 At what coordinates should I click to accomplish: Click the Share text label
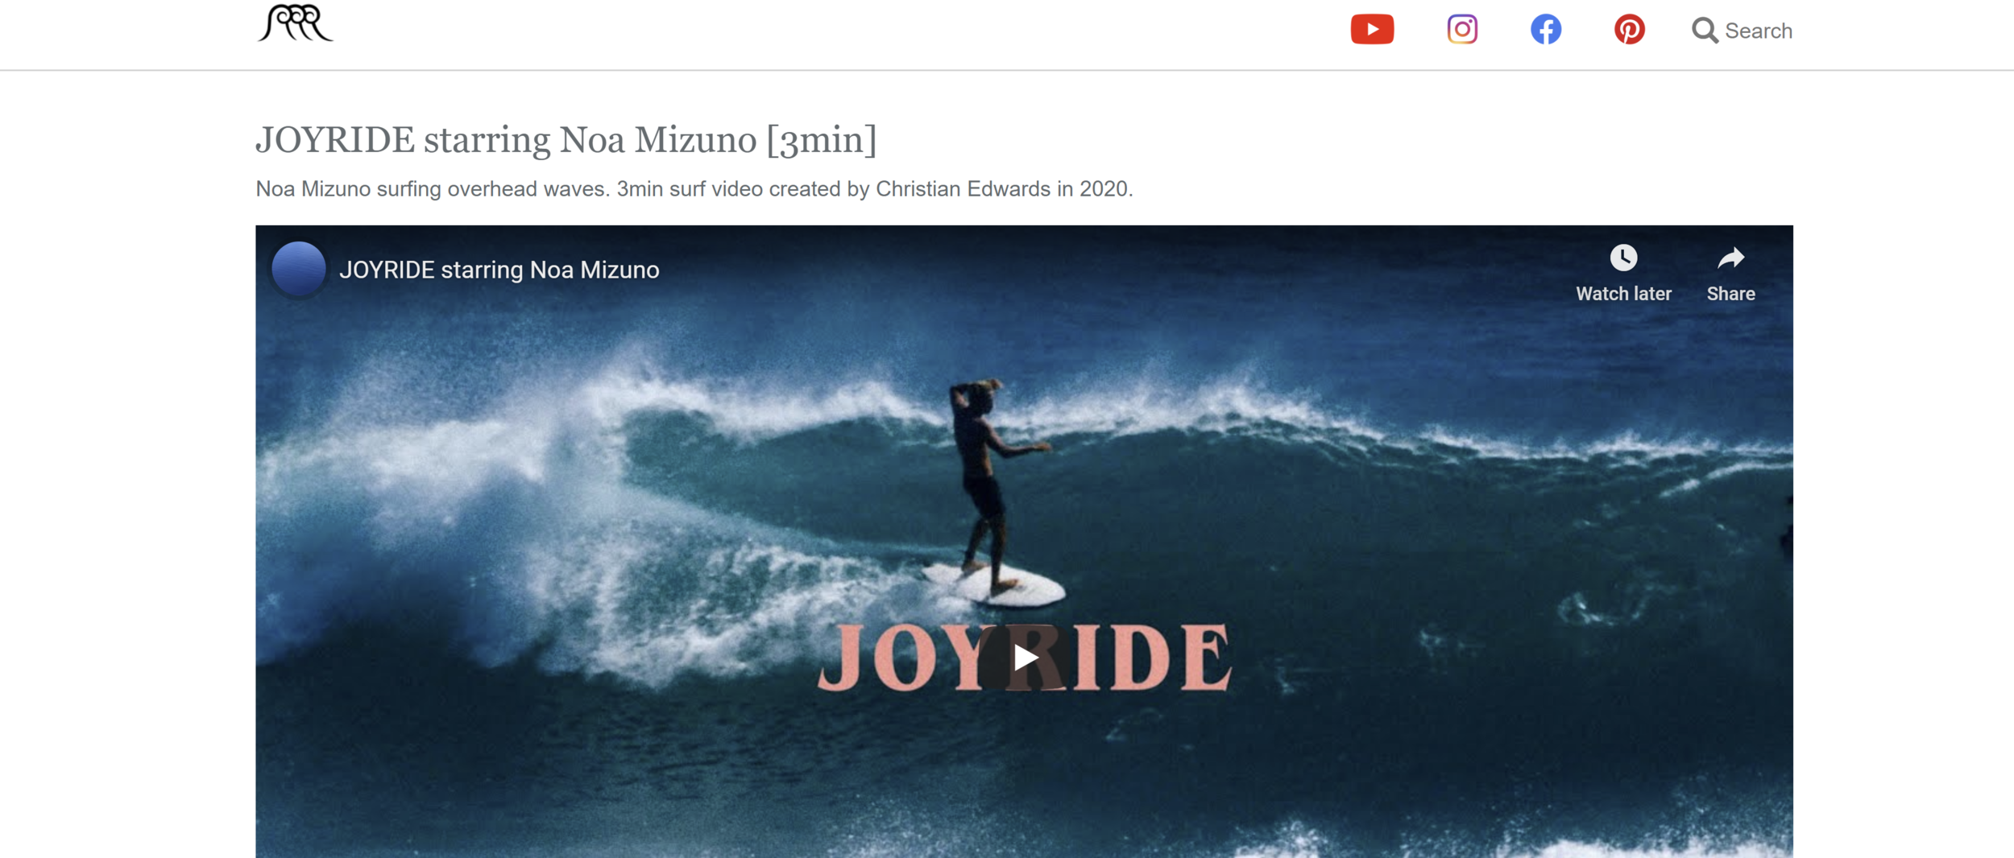[1730, 294]
